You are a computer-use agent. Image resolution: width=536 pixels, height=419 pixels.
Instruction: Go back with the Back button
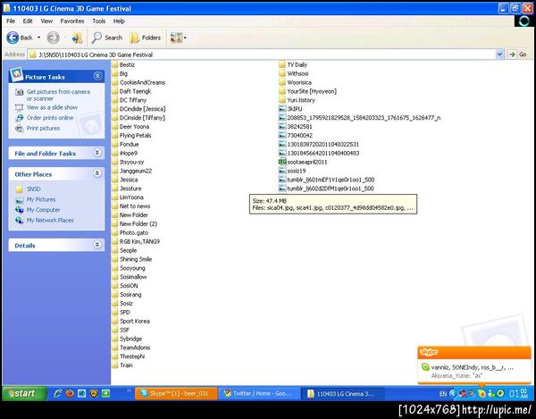pos(20,38)
